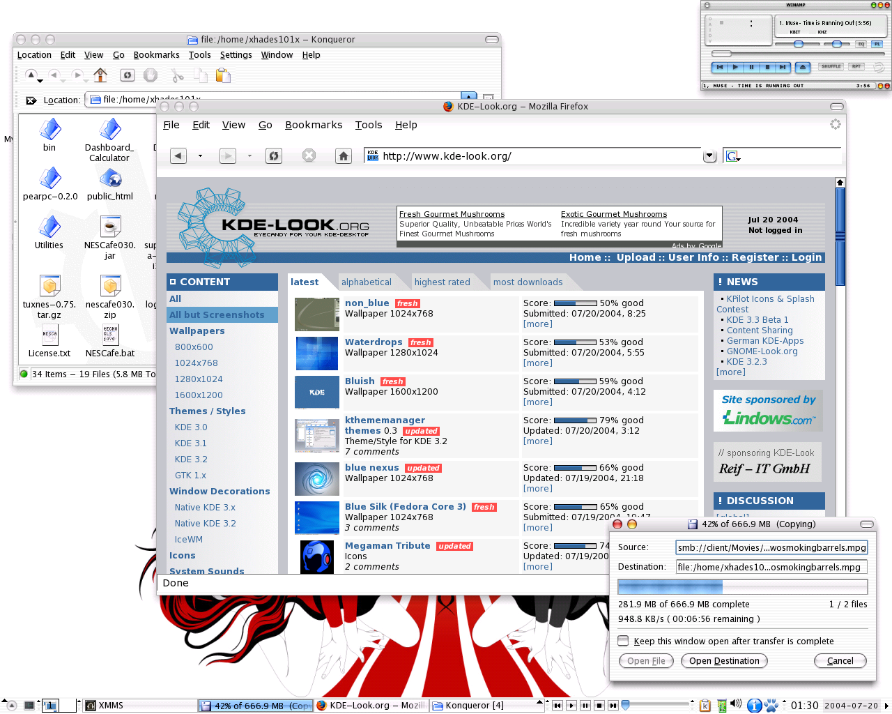892x714 pixels.
Task: Click Konqueror Reload toolbar icon
Action: point(127,75)
